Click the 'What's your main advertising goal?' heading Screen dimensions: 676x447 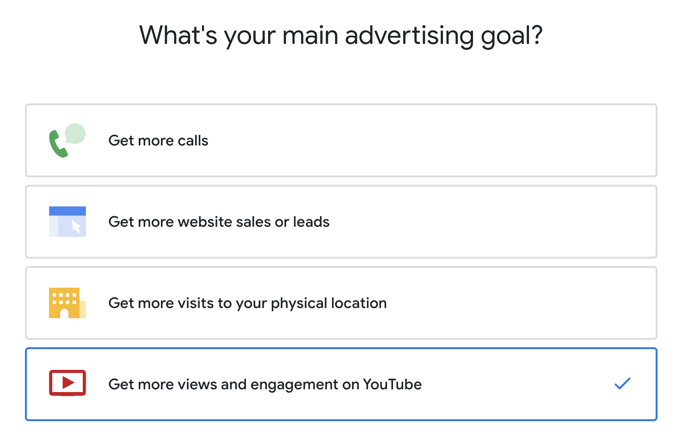click(x=341, y=36)
